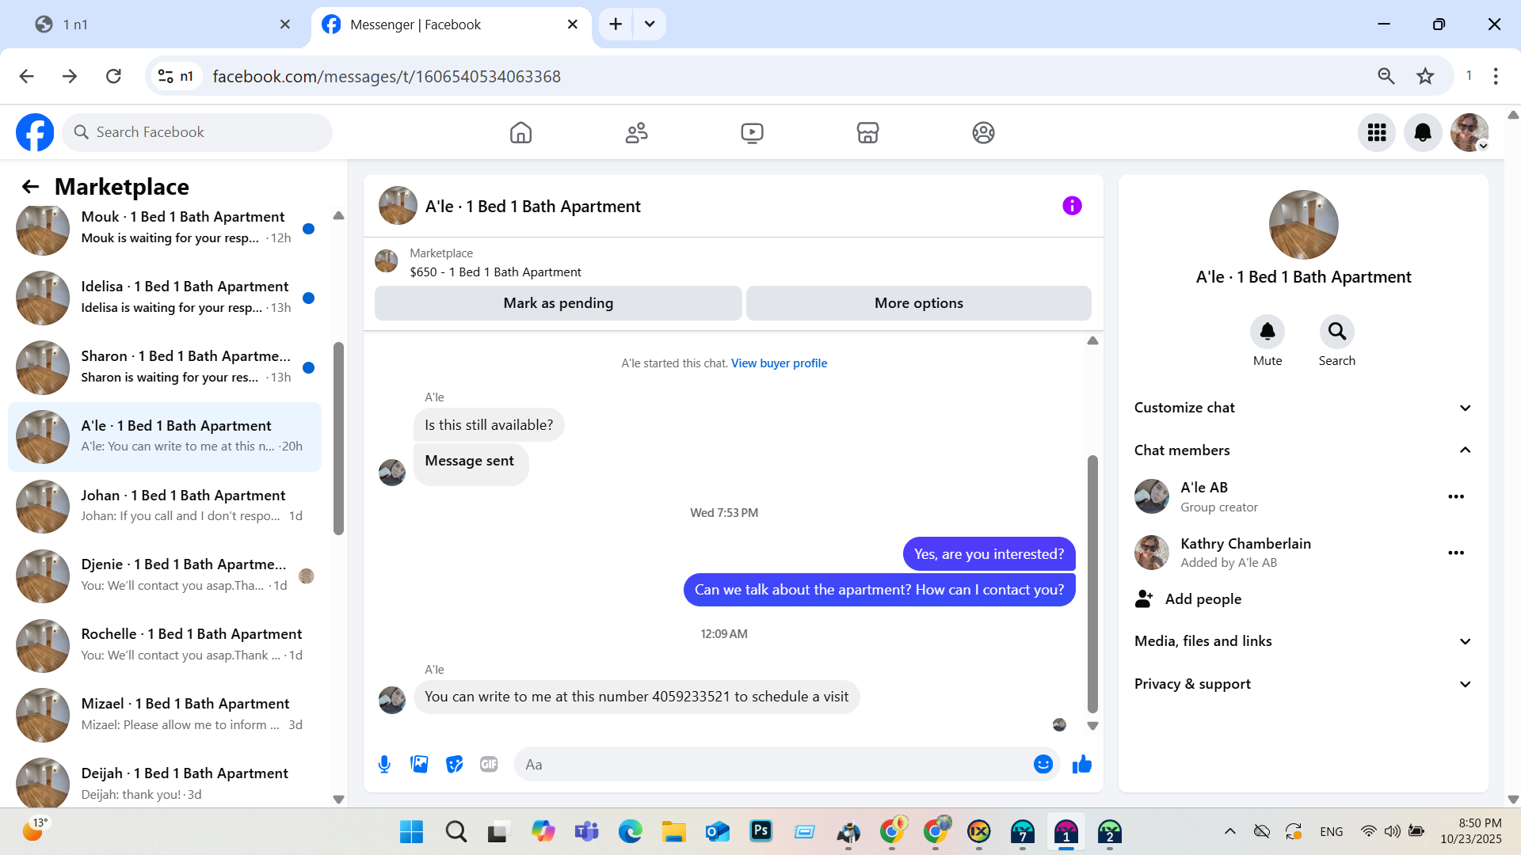
Task: Mute this chat with bell button
Action: click(x=1267, y=332)
